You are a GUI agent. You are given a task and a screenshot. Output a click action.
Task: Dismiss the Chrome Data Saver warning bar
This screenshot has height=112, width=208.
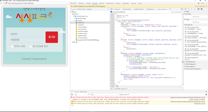tap(206, 6)
